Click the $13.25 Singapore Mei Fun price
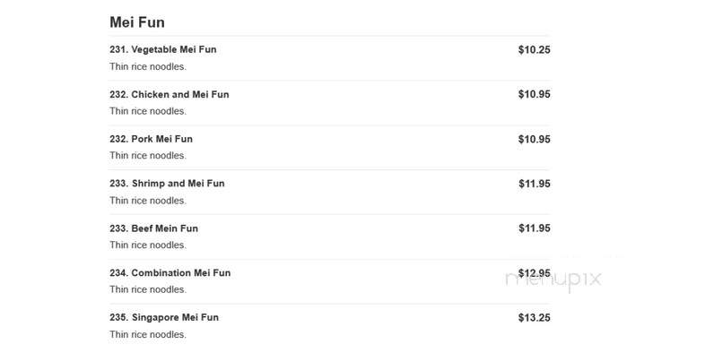The width and height of the screenshot is (714, 353). [x=534, y=317]
